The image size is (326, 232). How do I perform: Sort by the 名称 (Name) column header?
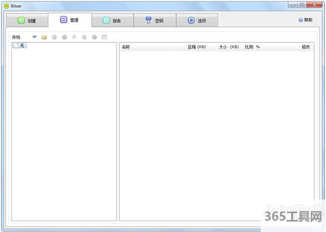point(126,47)
